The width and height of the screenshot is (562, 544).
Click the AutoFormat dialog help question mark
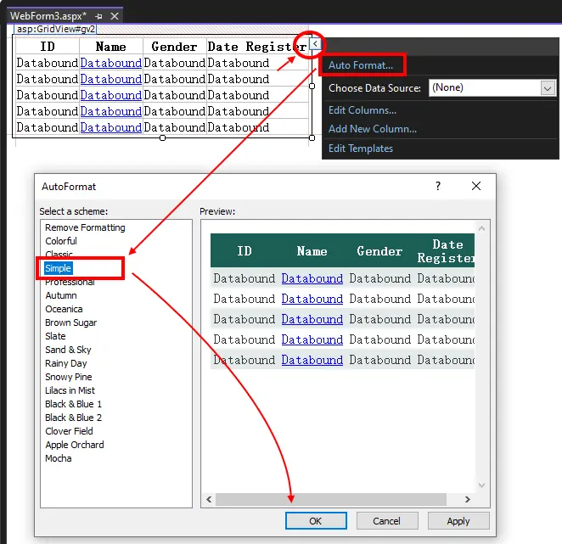coord(438,186)
